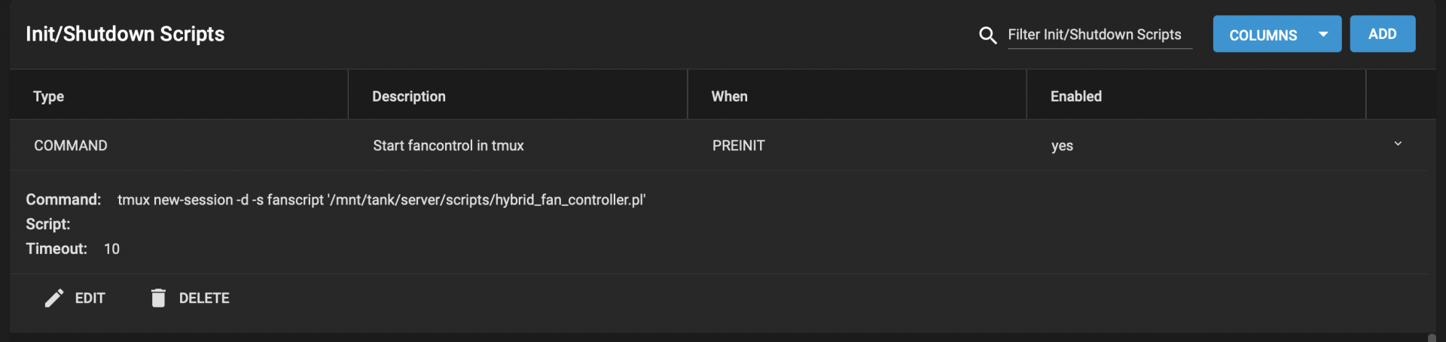Open the COLUMNS chooser button
This screenshot has height=342, width=1446.
point(1263,35)
